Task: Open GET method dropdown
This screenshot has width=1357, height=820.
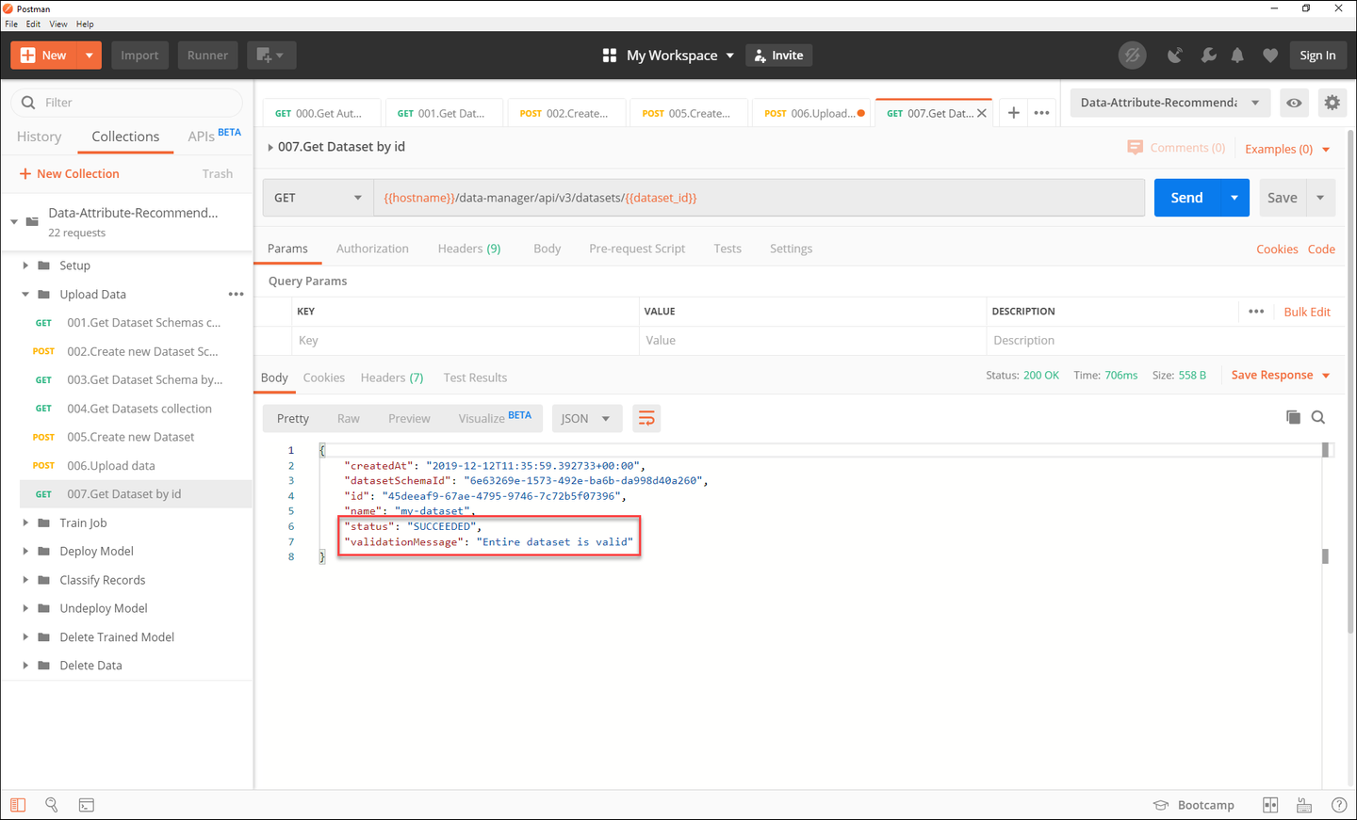Action: 318,198
